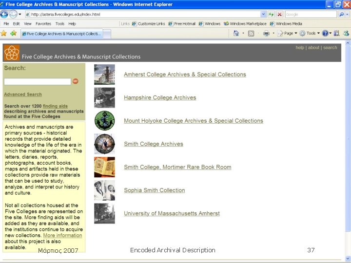Click the Messenger icon in command bar
This screenshot has height=263, width=351.
[x=346, y=34]
